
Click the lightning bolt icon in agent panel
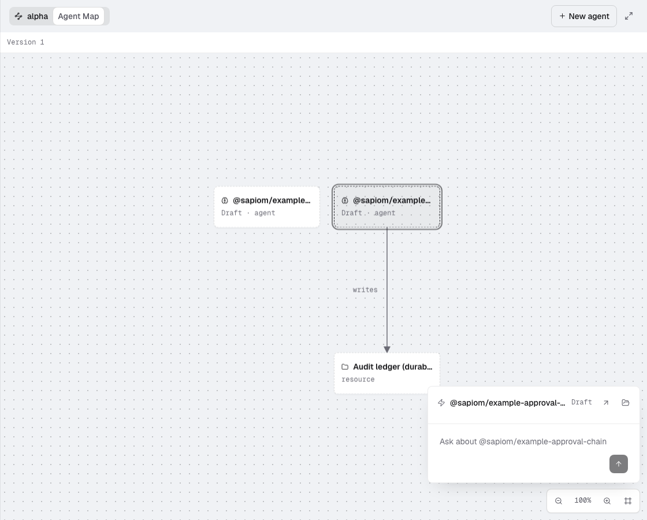[441, 403]
